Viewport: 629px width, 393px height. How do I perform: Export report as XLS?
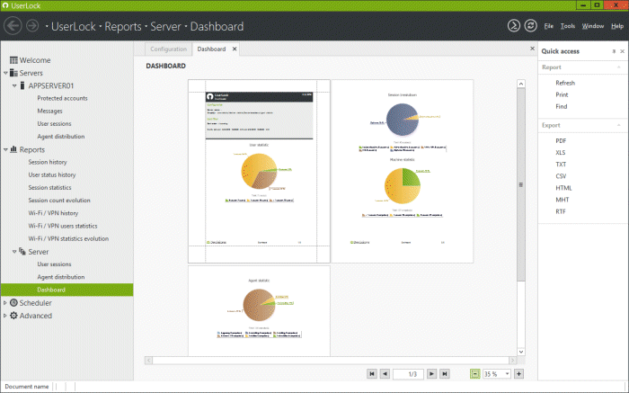tap(561, 153)
